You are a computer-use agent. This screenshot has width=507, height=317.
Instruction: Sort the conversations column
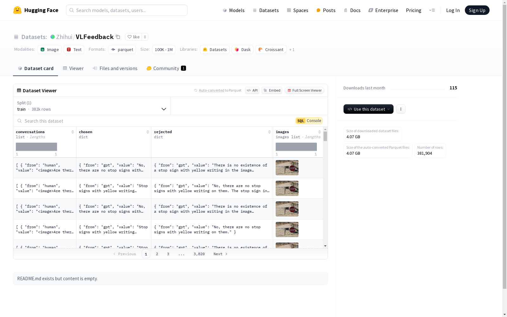tap(73, 132)
